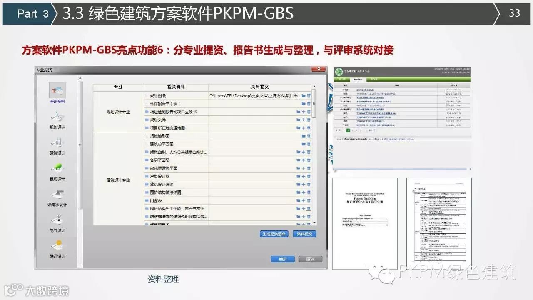Click the table scroll-down arrow
Screen dimensions: 533x300
pos(314,223)
